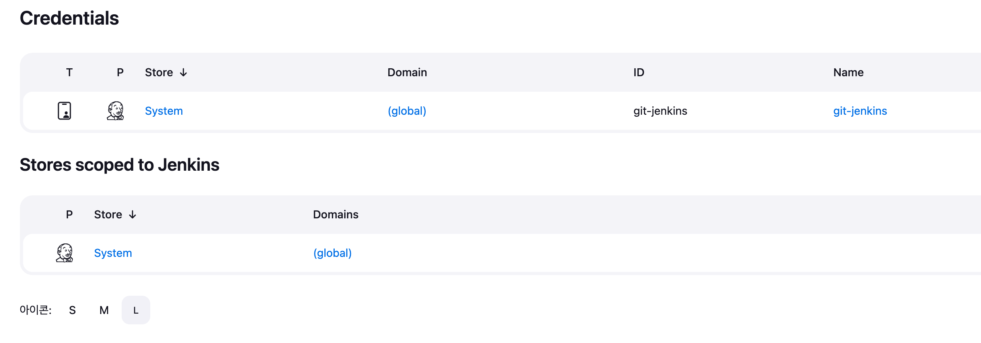
Task: Open the git-jenkins credential name link
Action: [860, 111]
